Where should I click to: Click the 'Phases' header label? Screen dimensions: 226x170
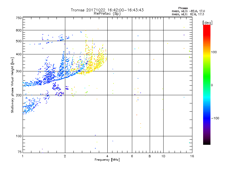pos(183,8)
